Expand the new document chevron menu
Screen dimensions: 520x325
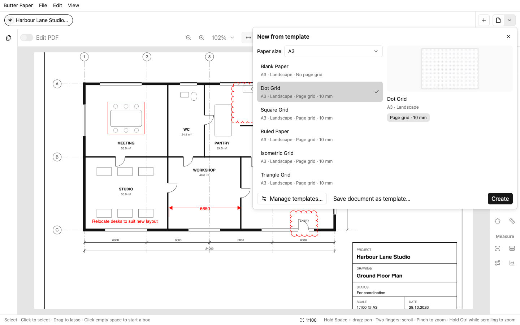point(510,20)
